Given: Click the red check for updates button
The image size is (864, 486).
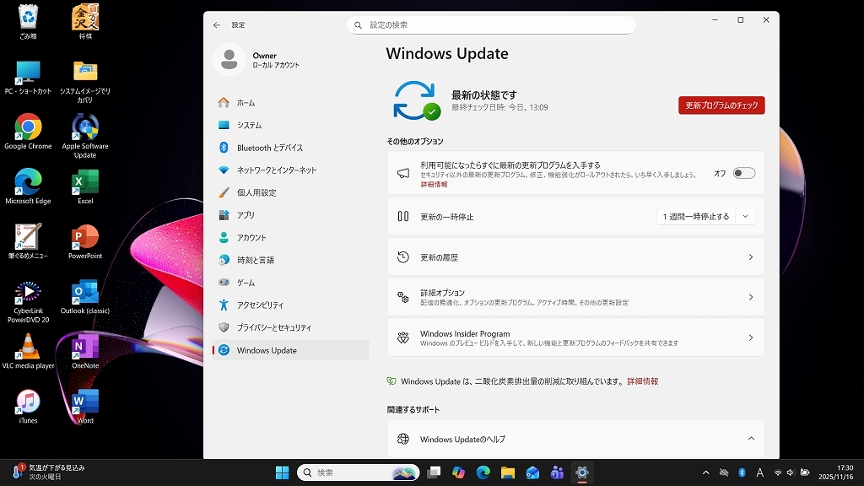Looking at the screenshot, I should coord(721,105).
